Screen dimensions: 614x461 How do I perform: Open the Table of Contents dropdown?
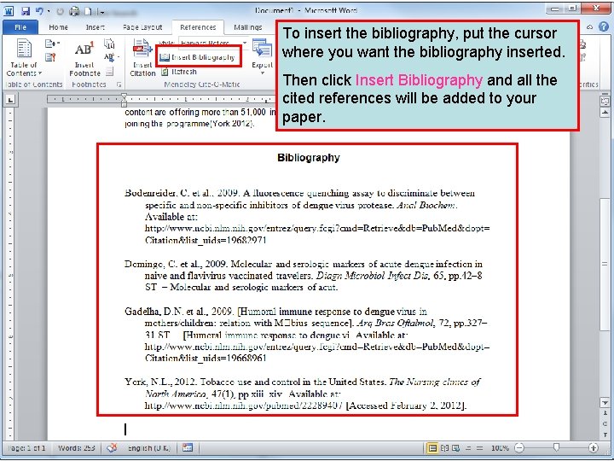coord(24,58)
